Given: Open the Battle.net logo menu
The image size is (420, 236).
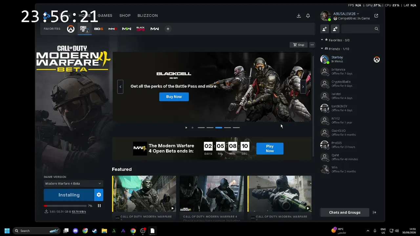Looking at the screenshot, I should point(47,15).
